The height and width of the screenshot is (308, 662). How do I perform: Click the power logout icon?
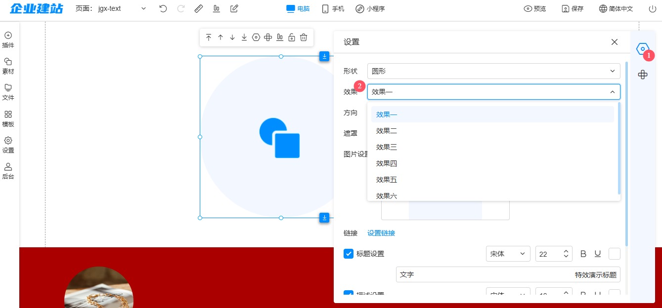click(652, 8)
